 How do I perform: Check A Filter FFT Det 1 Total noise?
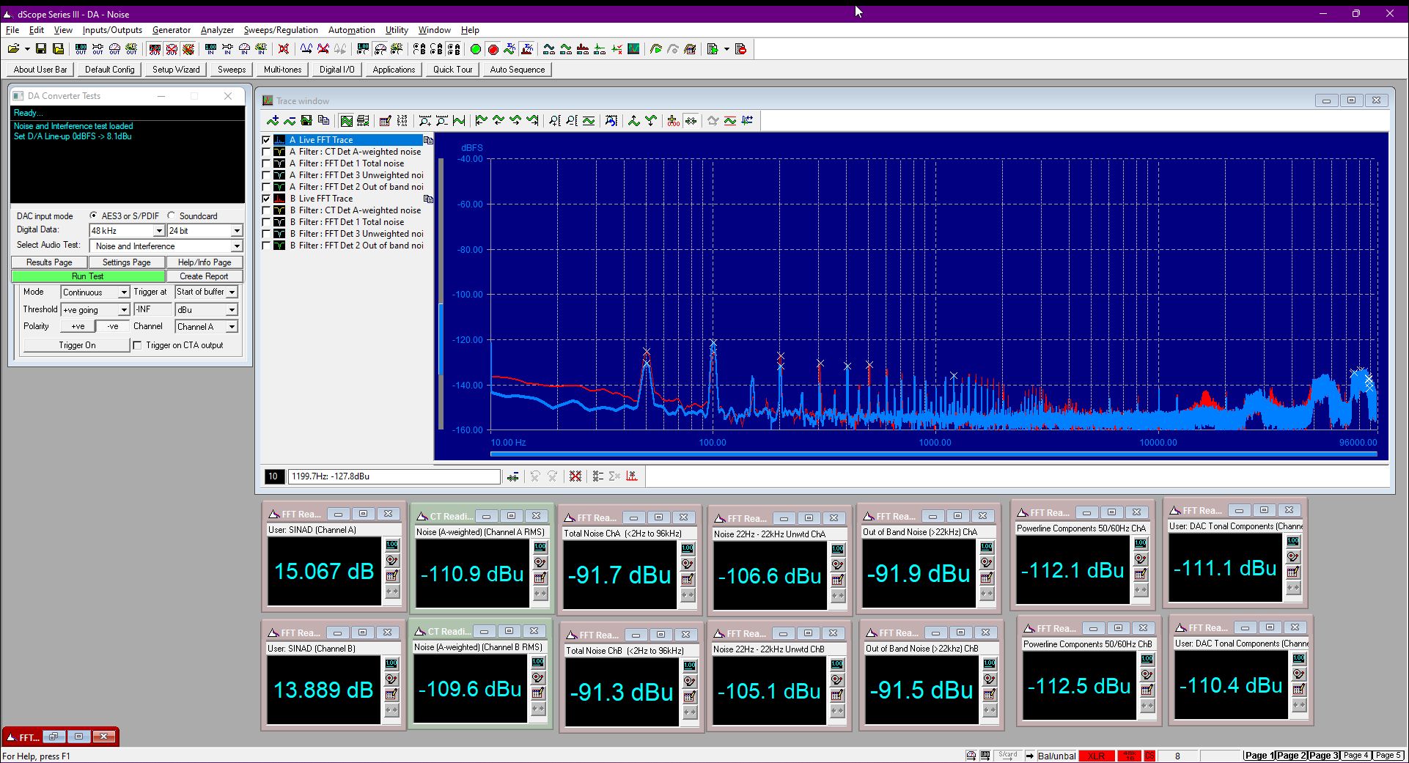[266, 163]
